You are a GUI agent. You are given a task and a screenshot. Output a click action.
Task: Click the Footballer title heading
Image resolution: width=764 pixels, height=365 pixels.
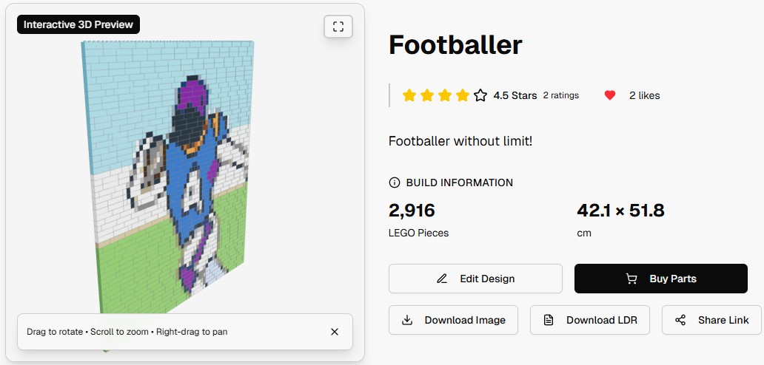pyautogui.click(x=455, y=45)
